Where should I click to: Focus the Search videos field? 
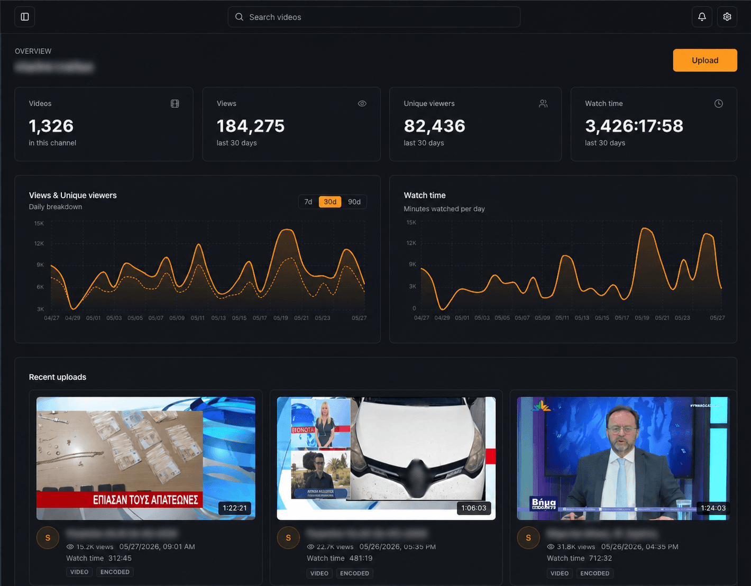point(374,17)
